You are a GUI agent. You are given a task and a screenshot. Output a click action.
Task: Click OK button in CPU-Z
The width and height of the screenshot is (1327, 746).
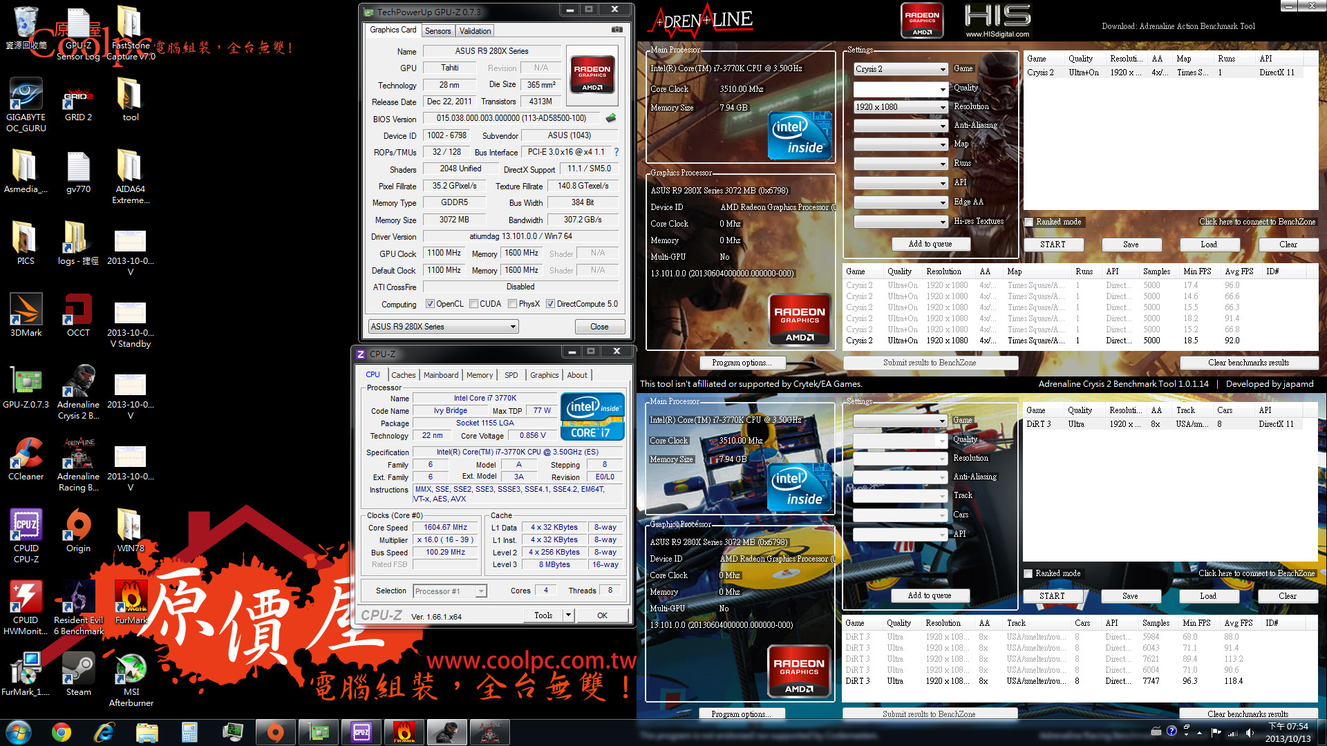603,615
